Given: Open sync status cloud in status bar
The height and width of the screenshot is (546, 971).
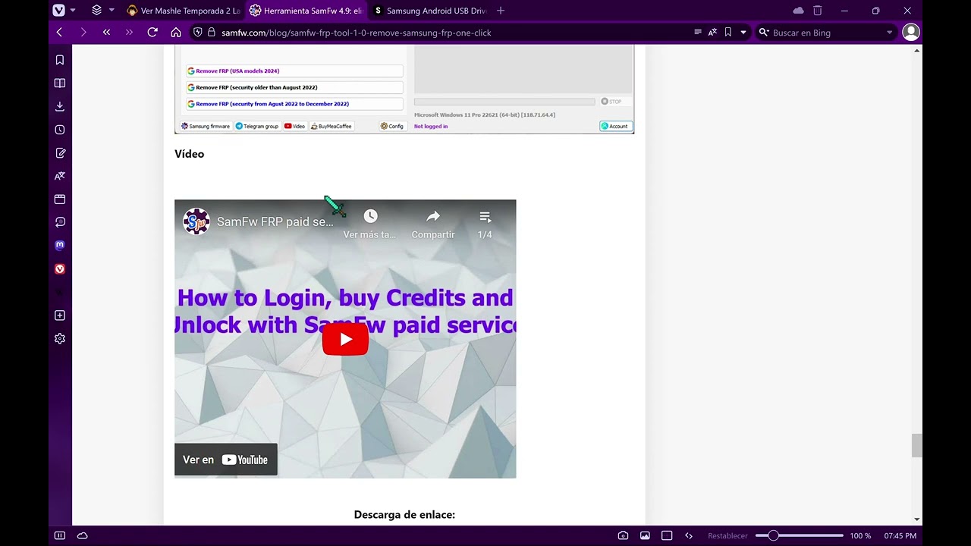Looking at the screenshot, I should [x=83, y=535].
